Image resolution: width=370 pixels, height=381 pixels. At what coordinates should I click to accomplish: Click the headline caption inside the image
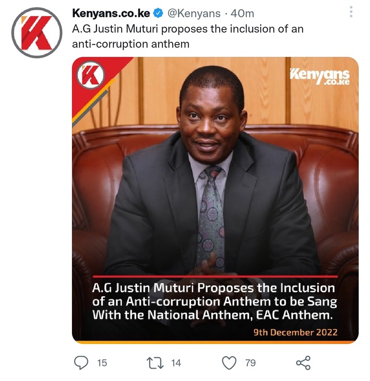(214, 301)
